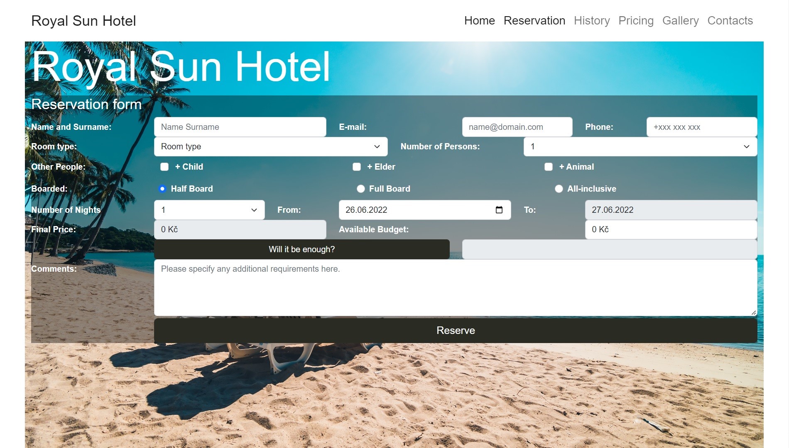Go to the Home menu item
Image resolution: width=789 pixels, height=448 pixels.
(x=480, y=21)
